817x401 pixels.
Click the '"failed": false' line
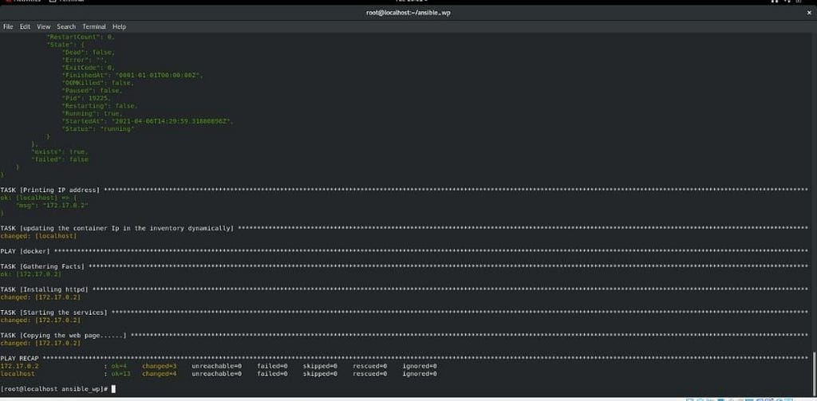pyautogui.click(x=59, y=159)
